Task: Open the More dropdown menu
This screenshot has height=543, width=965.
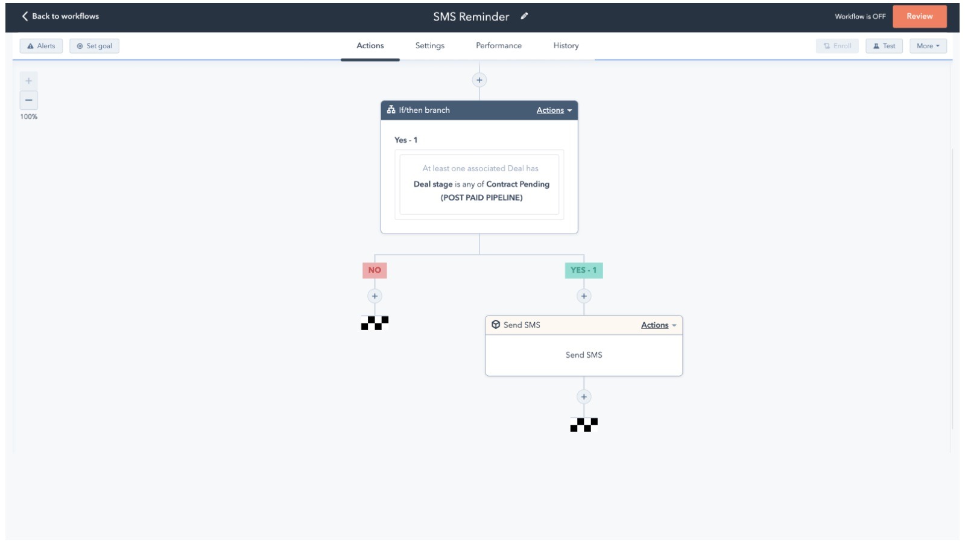Action: pyautogui.click(x=927, y=45)
